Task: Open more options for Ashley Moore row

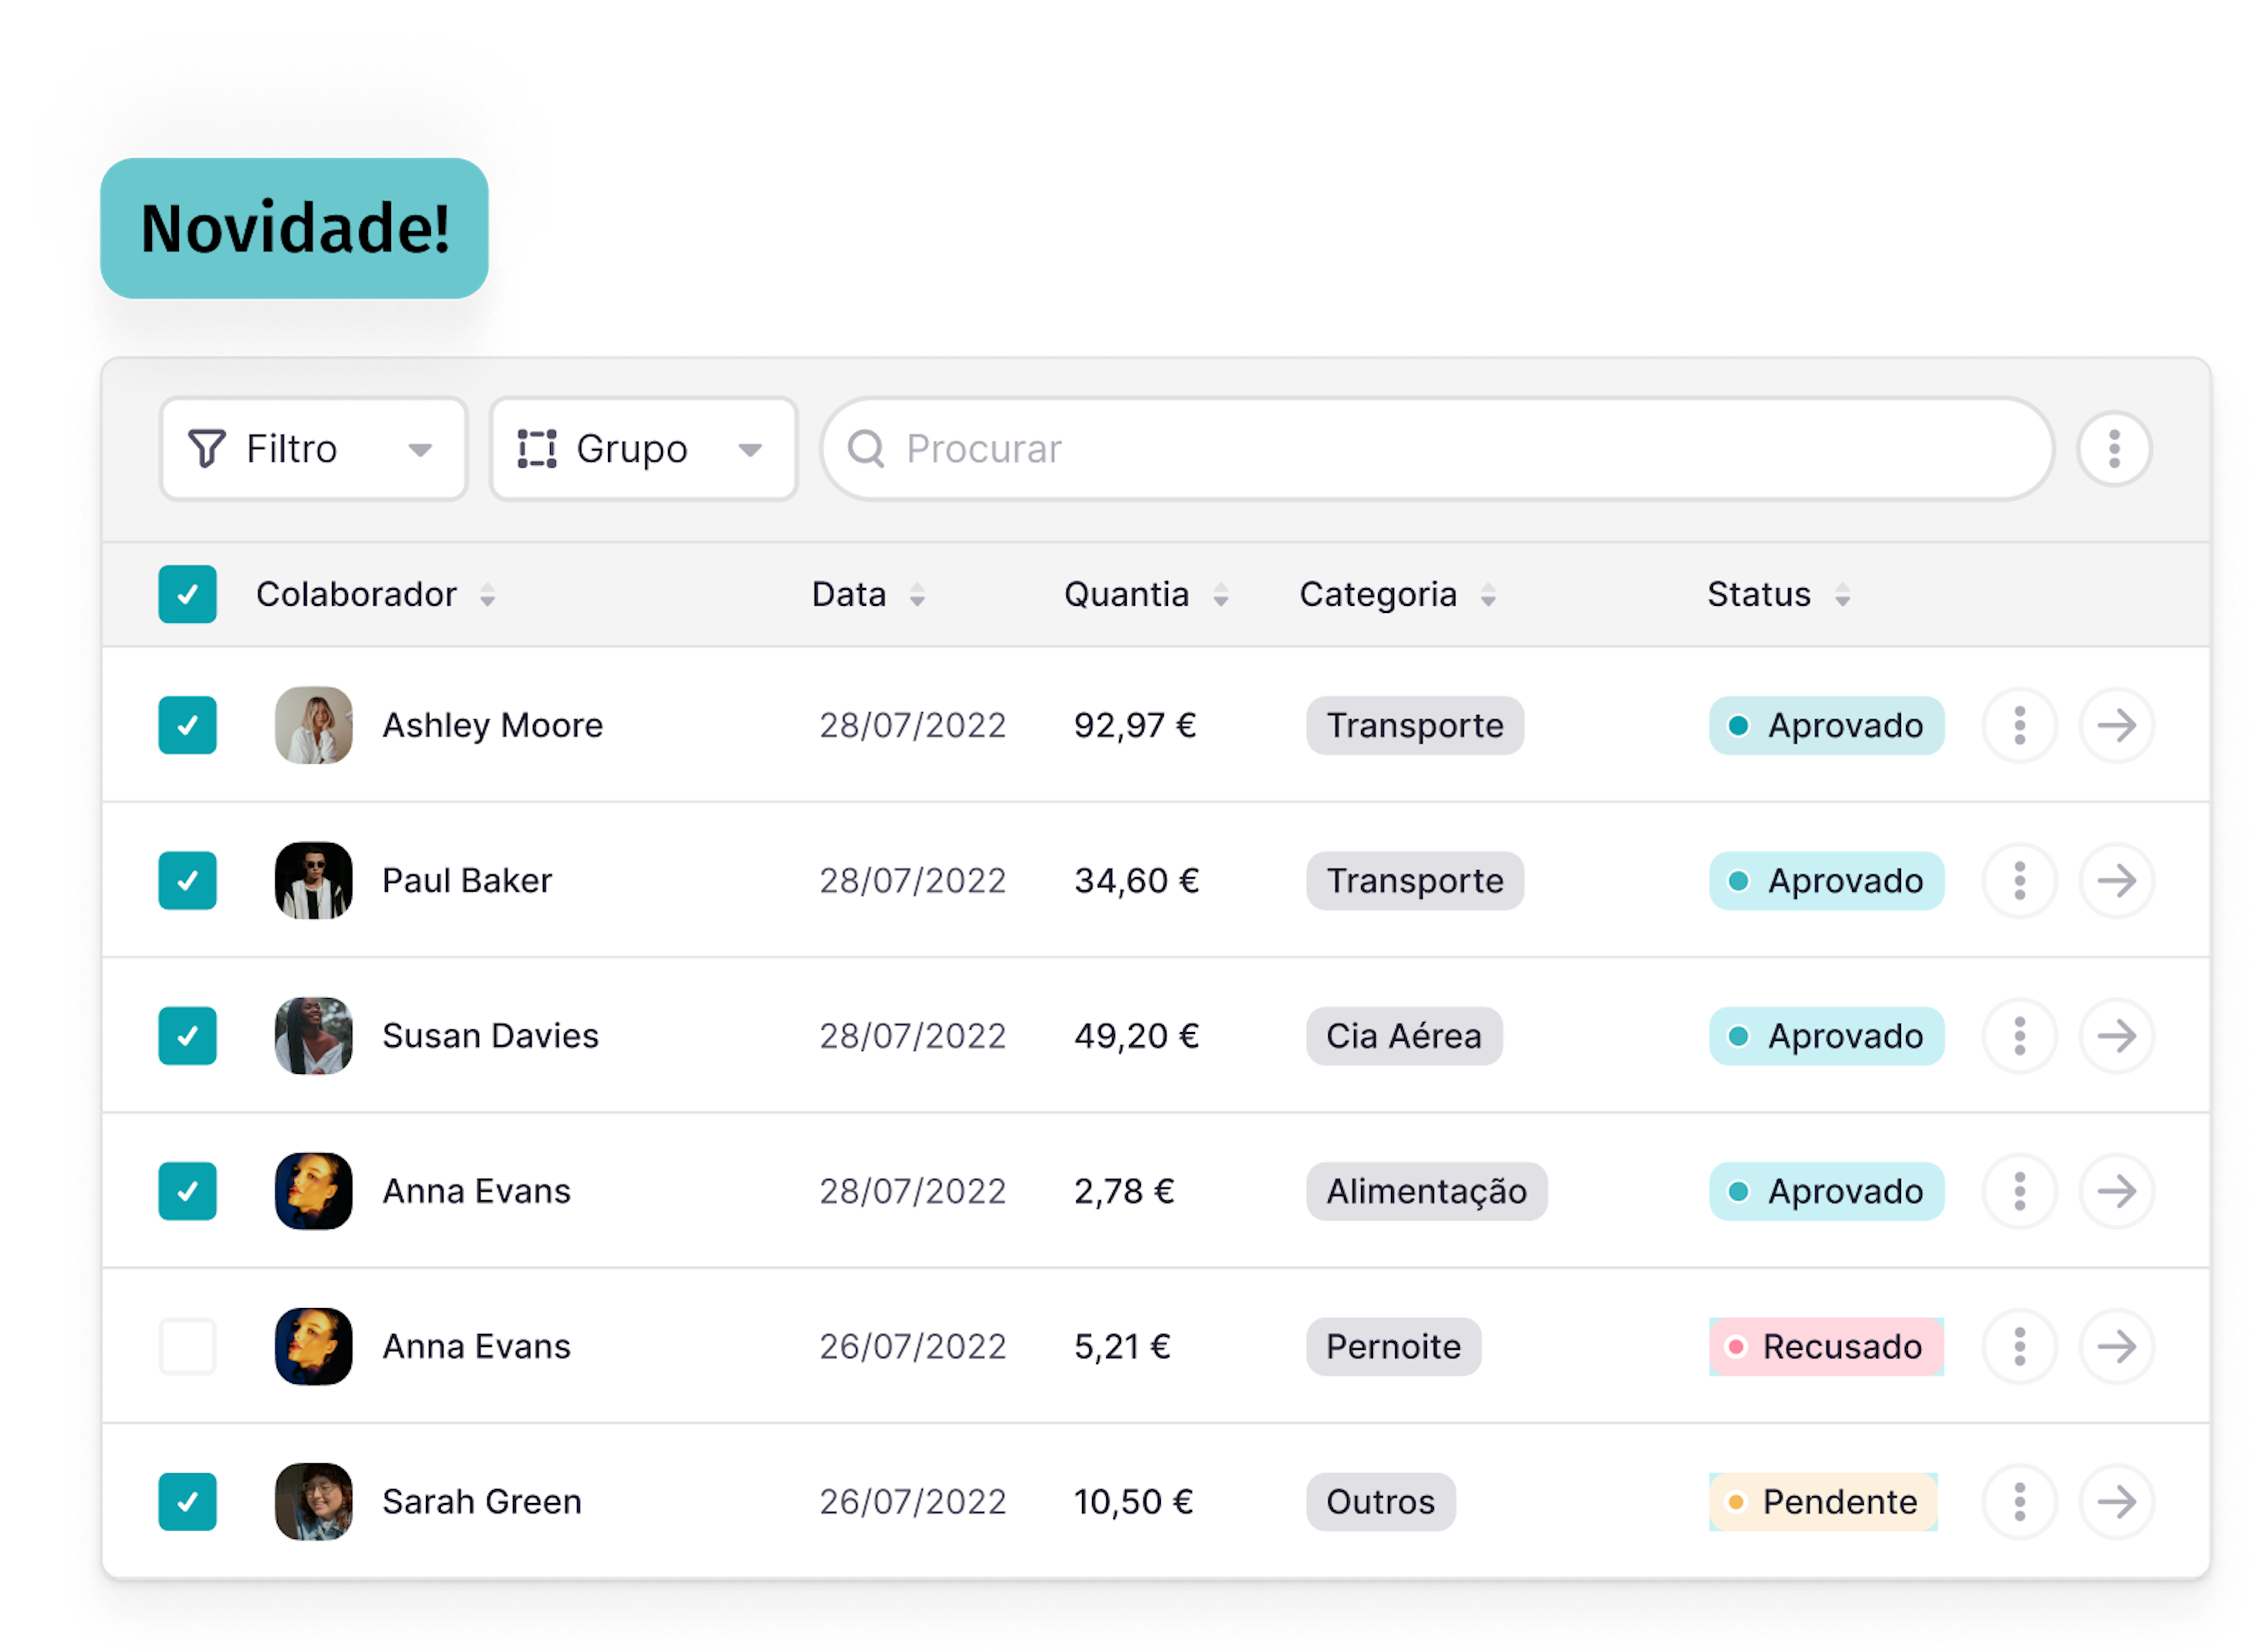Action: point(2019,725)
